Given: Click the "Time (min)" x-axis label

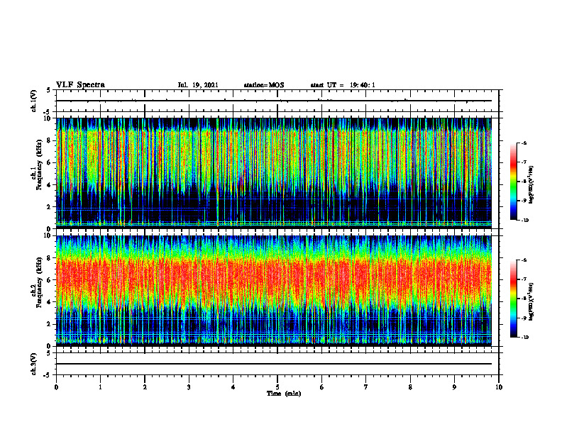Looking at the screenshot, I should pyautogui.click(x=284, y=394).
